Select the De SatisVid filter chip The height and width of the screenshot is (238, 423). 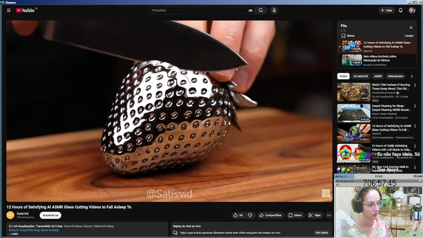[x=361, y=76]
